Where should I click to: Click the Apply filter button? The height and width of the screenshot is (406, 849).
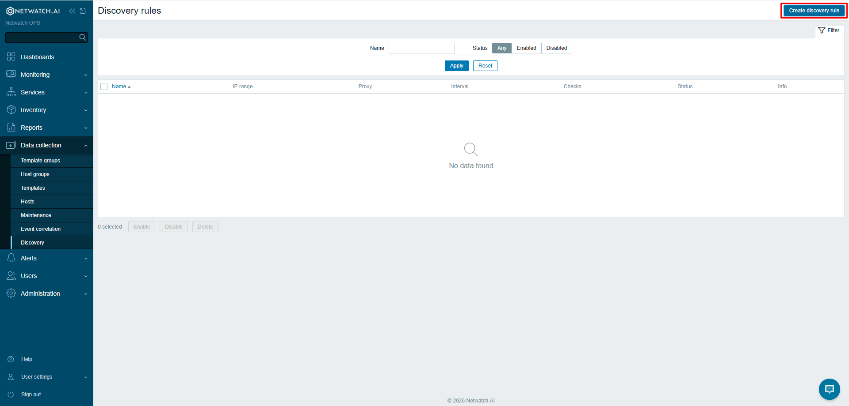click(x=457, y=66)
